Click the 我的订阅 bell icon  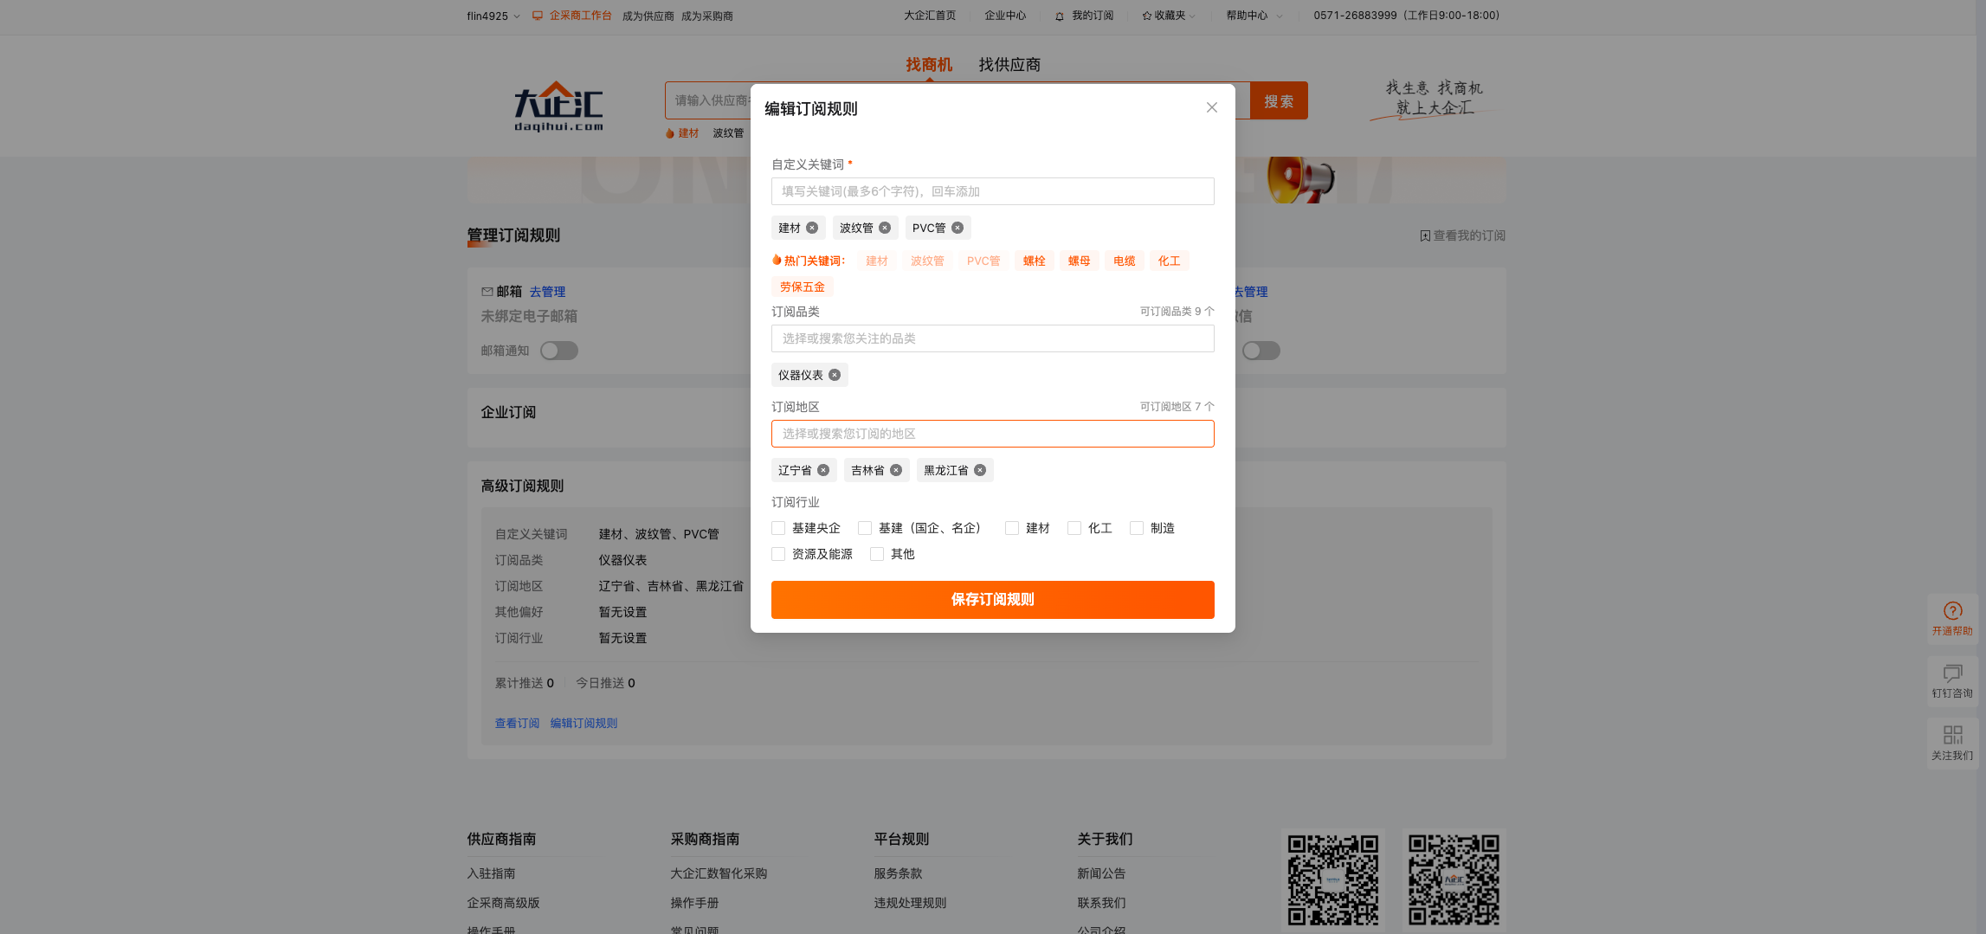click(x=1060, y=16)
